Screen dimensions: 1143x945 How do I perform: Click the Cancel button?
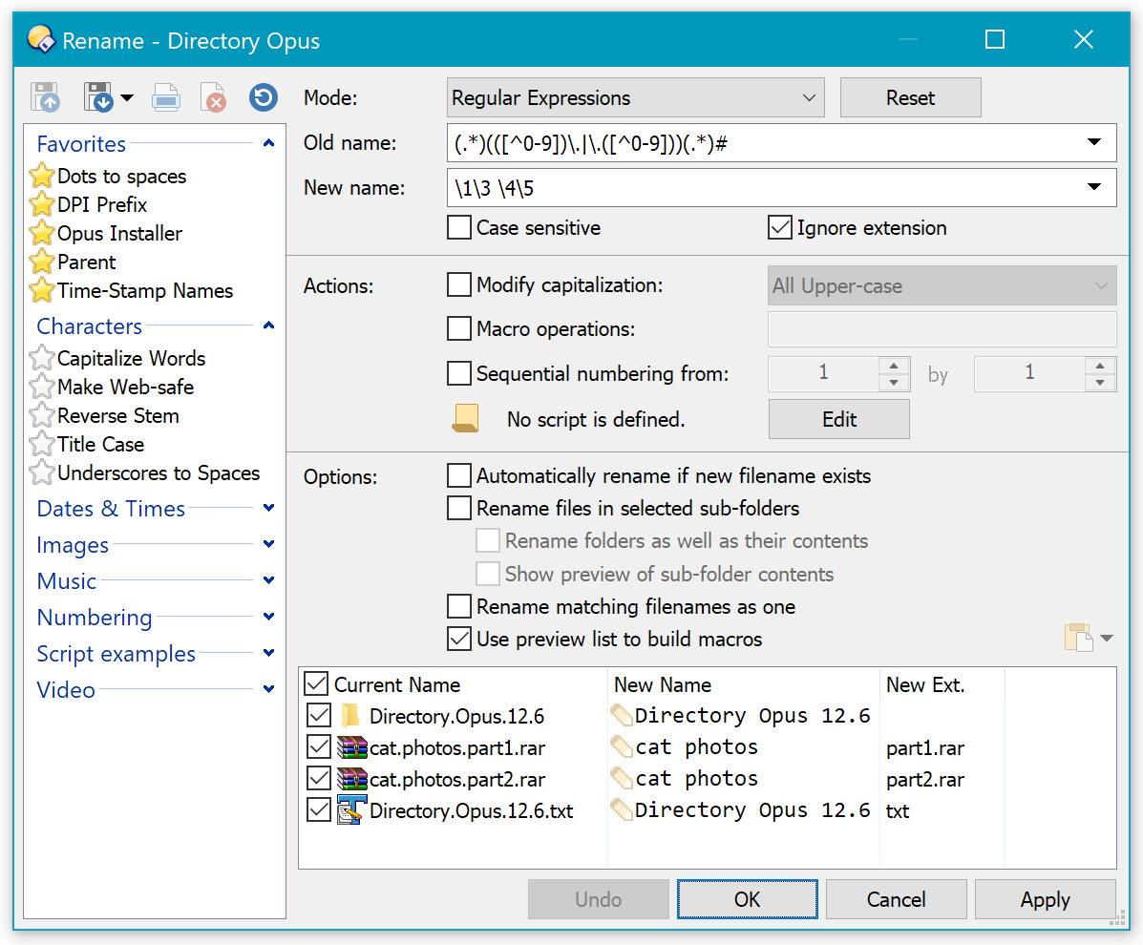896,899
